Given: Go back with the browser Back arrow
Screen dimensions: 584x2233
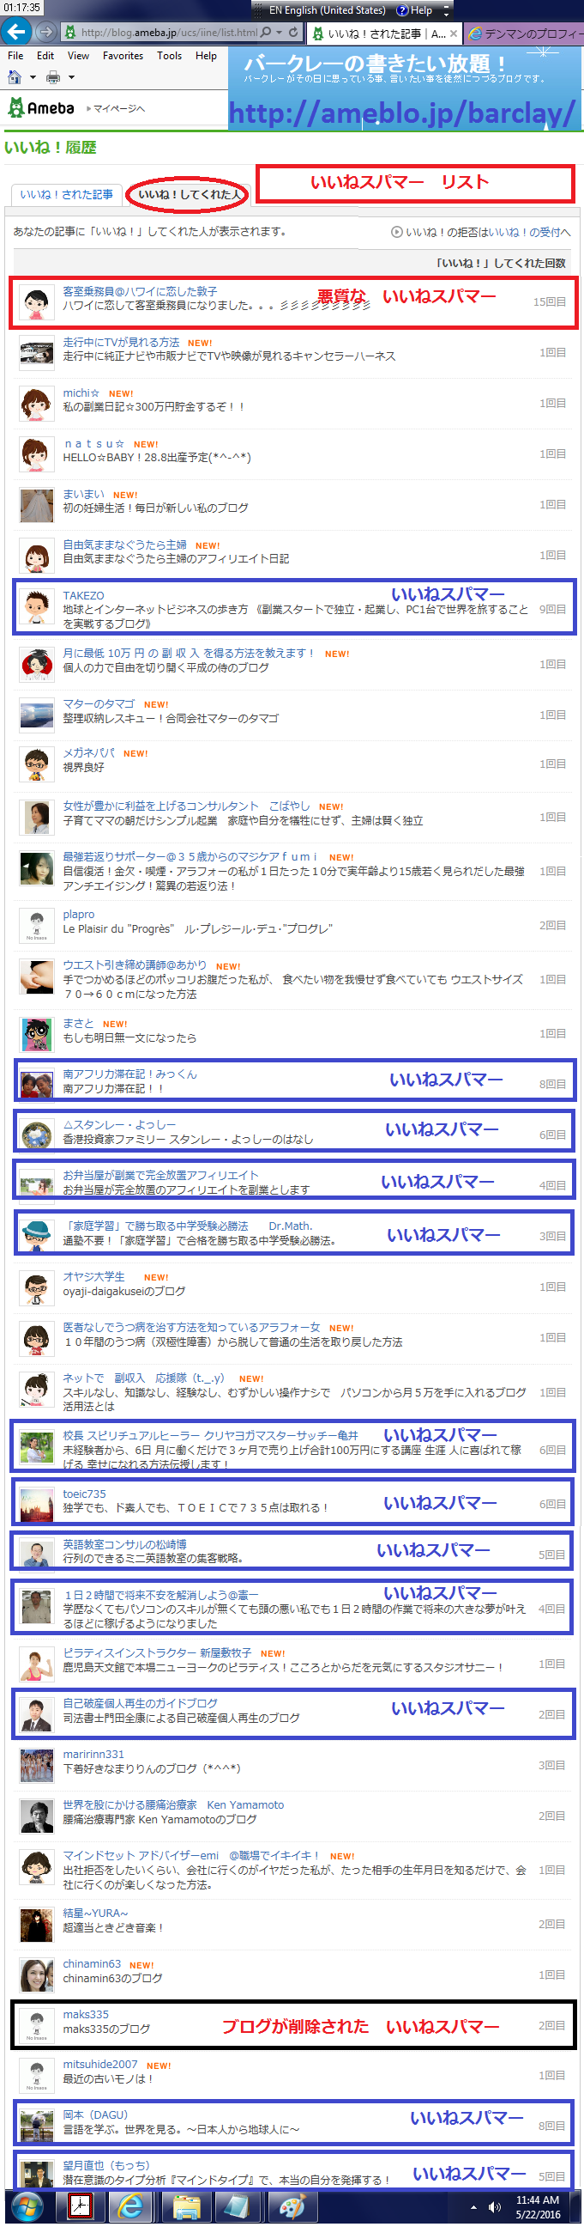Looking at the screenshot, I should (x=15, y=32).
